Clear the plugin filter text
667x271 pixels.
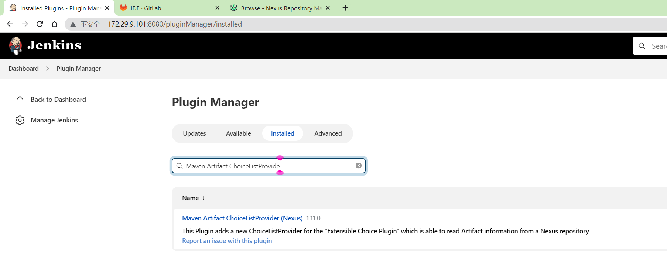(359, 166)
